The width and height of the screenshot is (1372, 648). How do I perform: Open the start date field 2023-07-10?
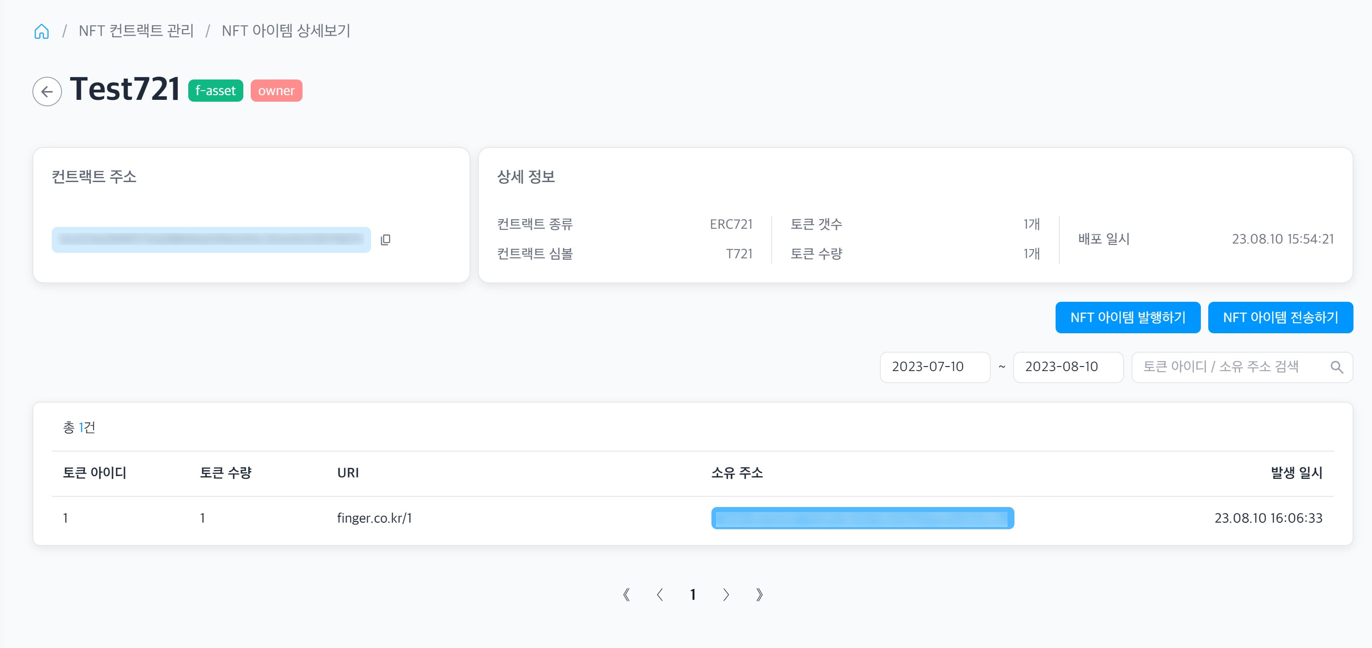(x=935, y=367)
